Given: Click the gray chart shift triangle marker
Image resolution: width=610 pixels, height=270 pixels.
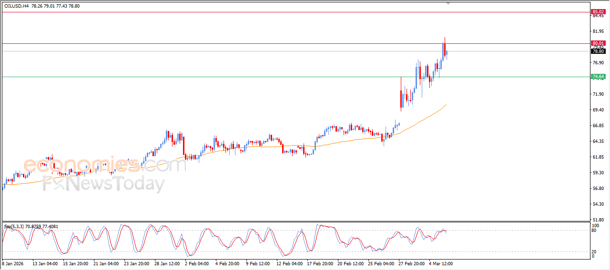Looking at the screenshot, I should coord(447,3).
